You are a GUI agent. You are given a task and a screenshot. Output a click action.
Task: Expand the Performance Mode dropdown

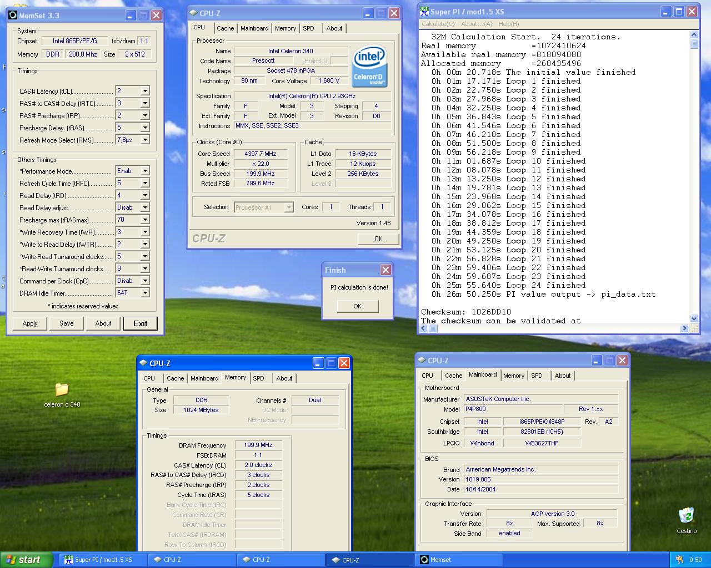(x=145, y=171)
